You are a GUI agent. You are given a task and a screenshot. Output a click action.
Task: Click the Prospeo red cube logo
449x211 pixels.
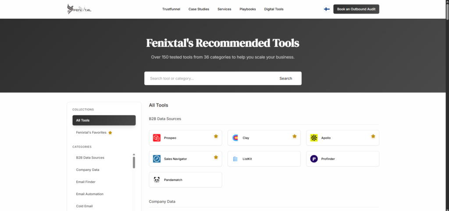(x=157, y=138)
